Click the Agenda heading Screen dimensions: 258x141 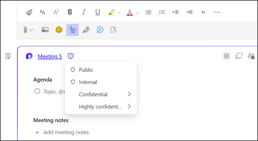[43, 80]
